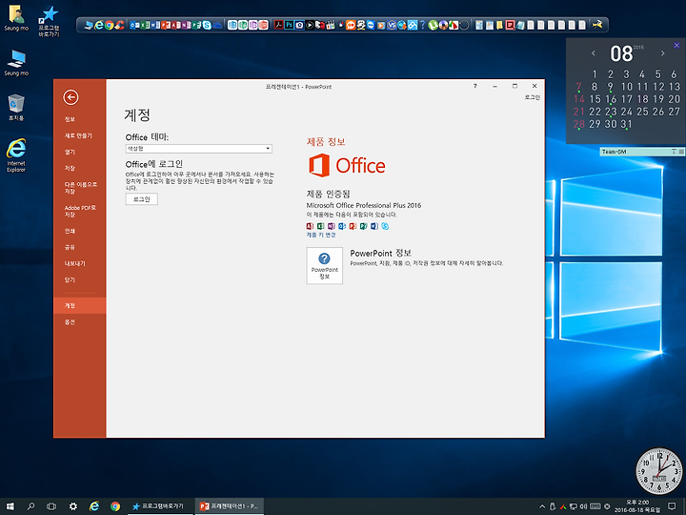Open uTorrent from the top dock
Viewport: 686px width, 515px height.
[x=434, y=26]
